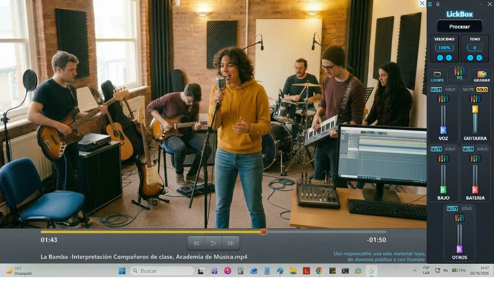Click the Procesar button

coord(460,26)
